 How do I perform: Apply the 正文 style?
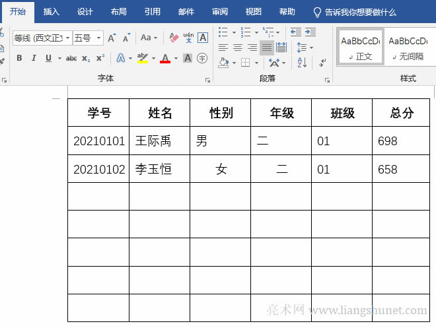coord(361,48)
